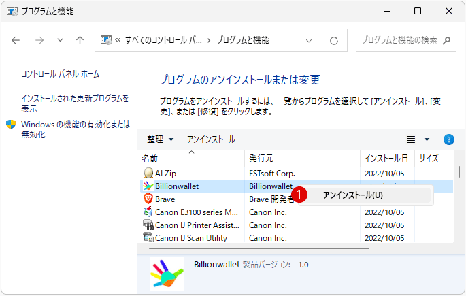The height and width of the screenshot is (296, 466).
Task: Click the vertical scrollbar thumb
Action: click(459, 171)
